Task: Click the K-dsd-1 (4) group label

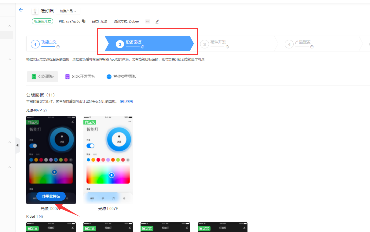Action: 35,216
